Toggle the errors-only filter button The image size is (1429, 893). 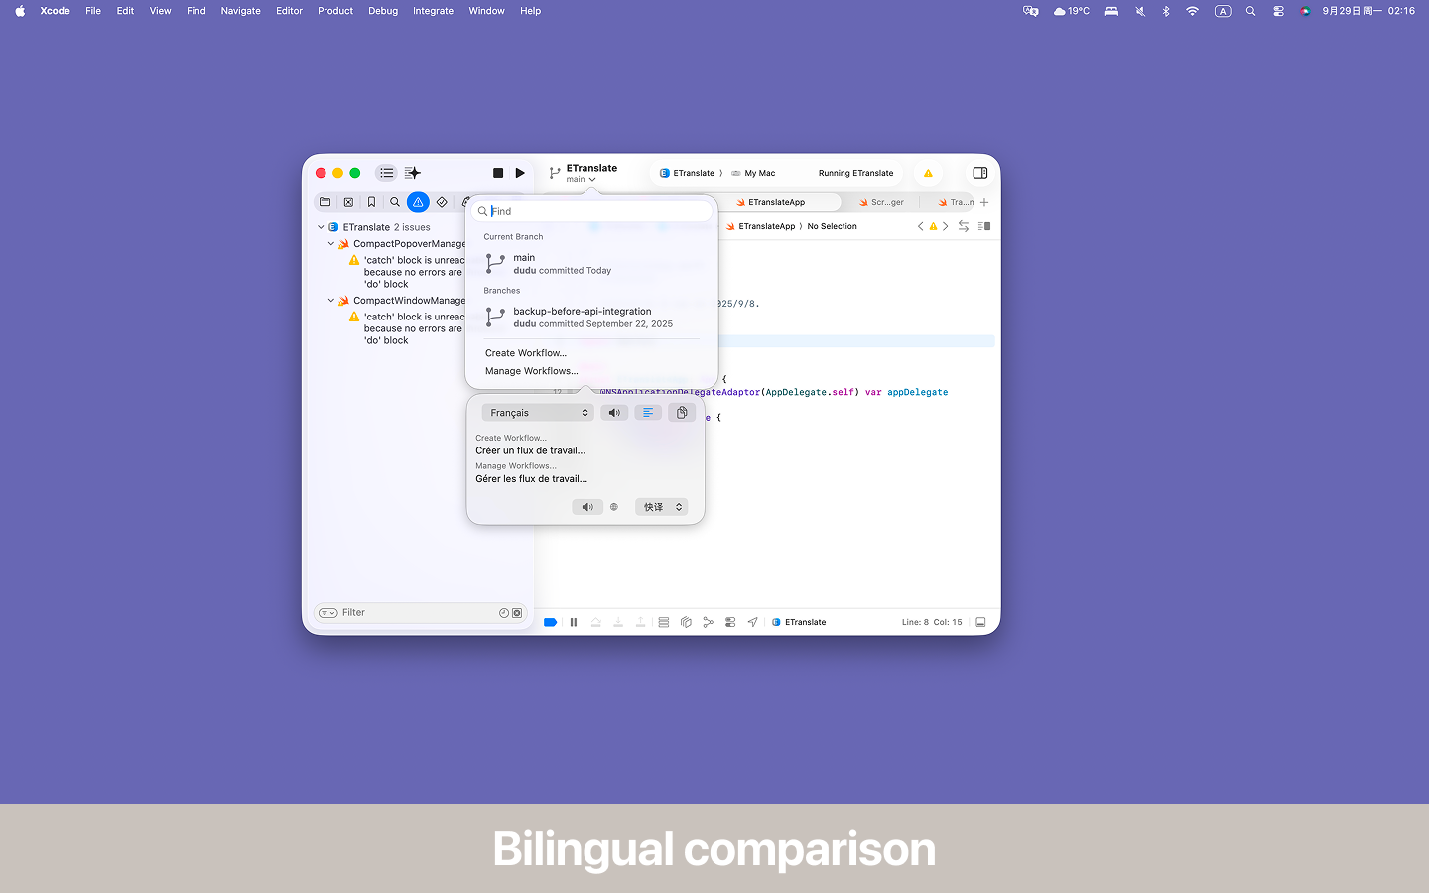[x=517, y=613]
